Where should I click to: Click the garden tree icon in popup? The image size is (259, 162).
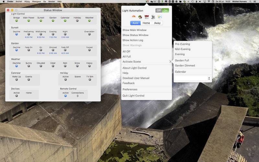[140, 17]
